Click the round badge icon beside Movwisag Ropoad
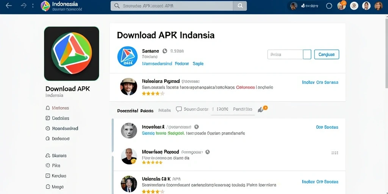Screen dimensions: 388x194 tap(208, 152)
